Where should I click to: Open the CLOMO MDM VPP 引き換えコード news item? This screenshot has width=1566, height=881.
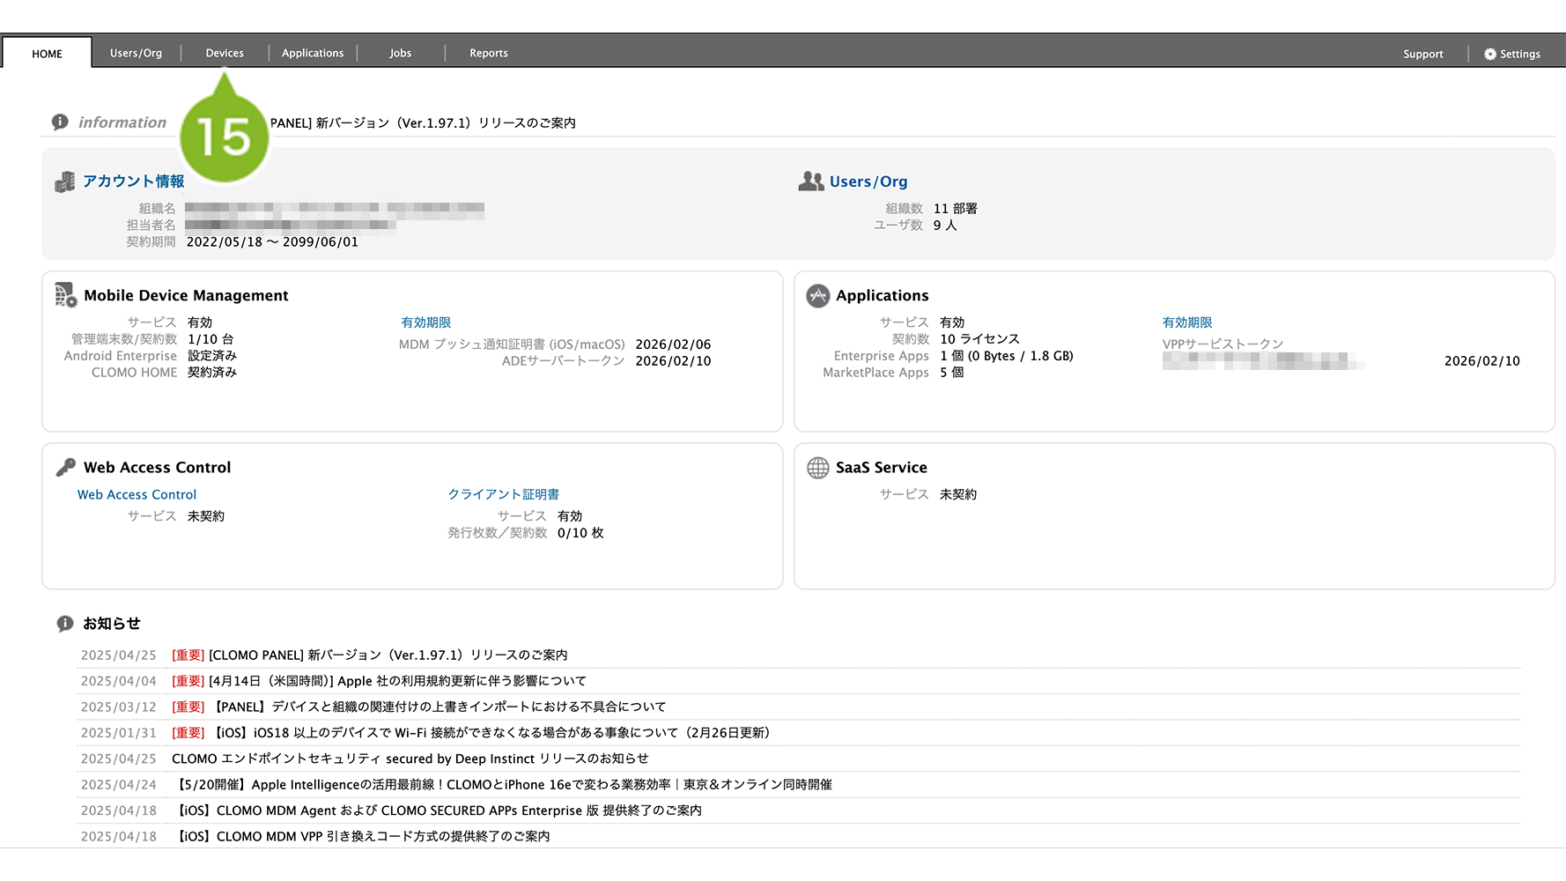[x=361, y=836]
